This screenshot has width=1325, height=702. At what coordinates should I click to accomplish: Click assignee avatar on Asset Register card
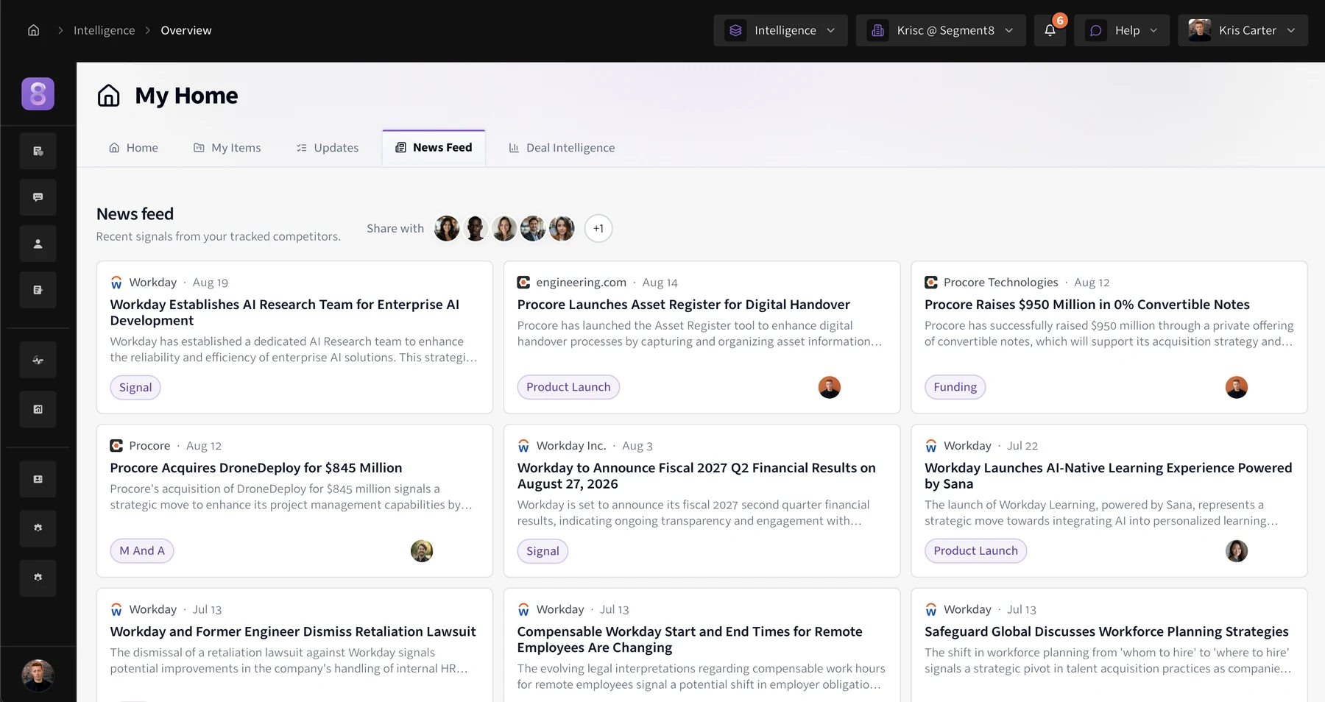pyautogui.click(x=829, y=387)
